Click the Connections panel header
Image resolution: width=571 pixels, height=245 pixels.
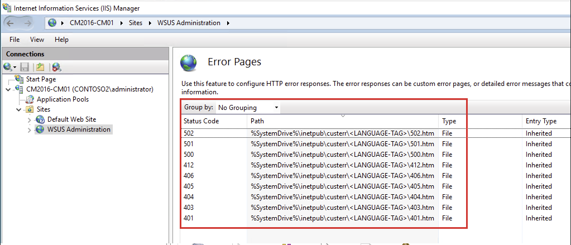click(x=85, y=54)
